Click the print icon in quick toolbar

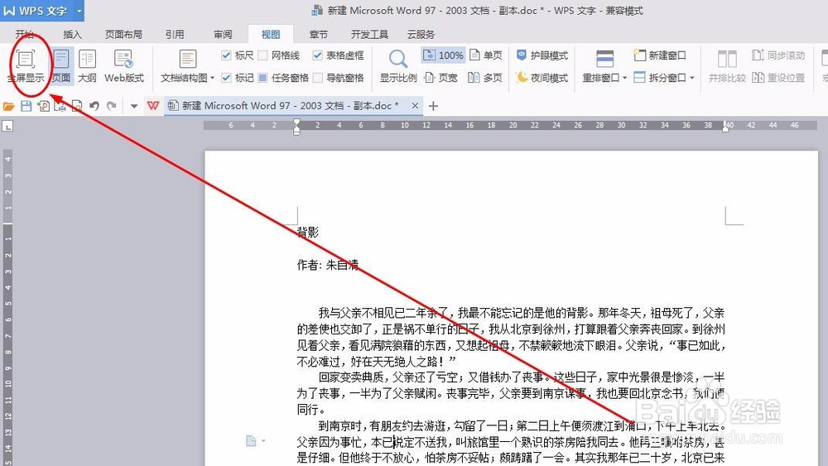point(60,106)
